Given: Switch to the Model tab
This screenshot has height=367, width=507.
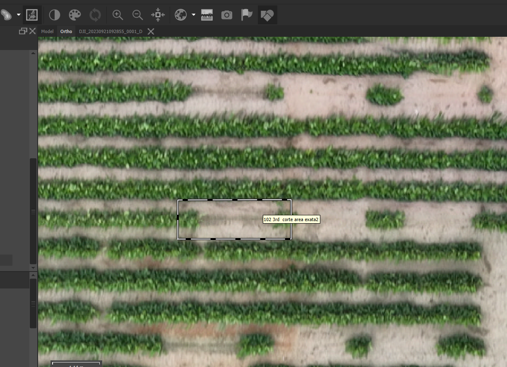Looking at the screenshot, I should click(x=47, y=31).
